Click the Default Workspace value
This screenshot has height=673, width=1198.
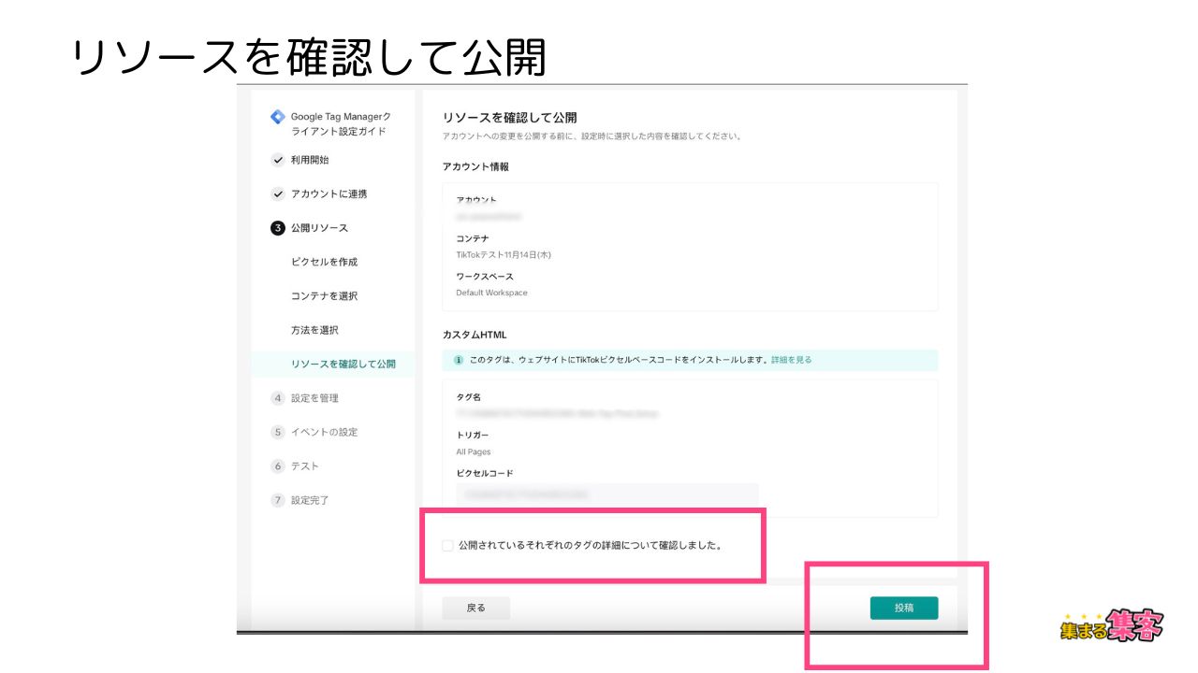coord(491,293)
